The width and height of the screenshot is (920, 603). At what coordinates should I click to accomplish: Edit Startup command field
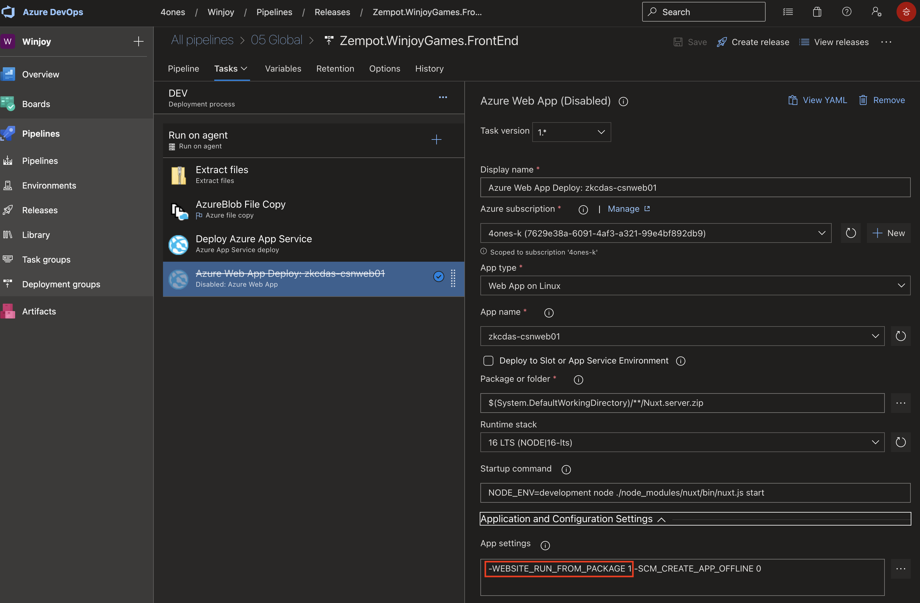coord(695,493)
